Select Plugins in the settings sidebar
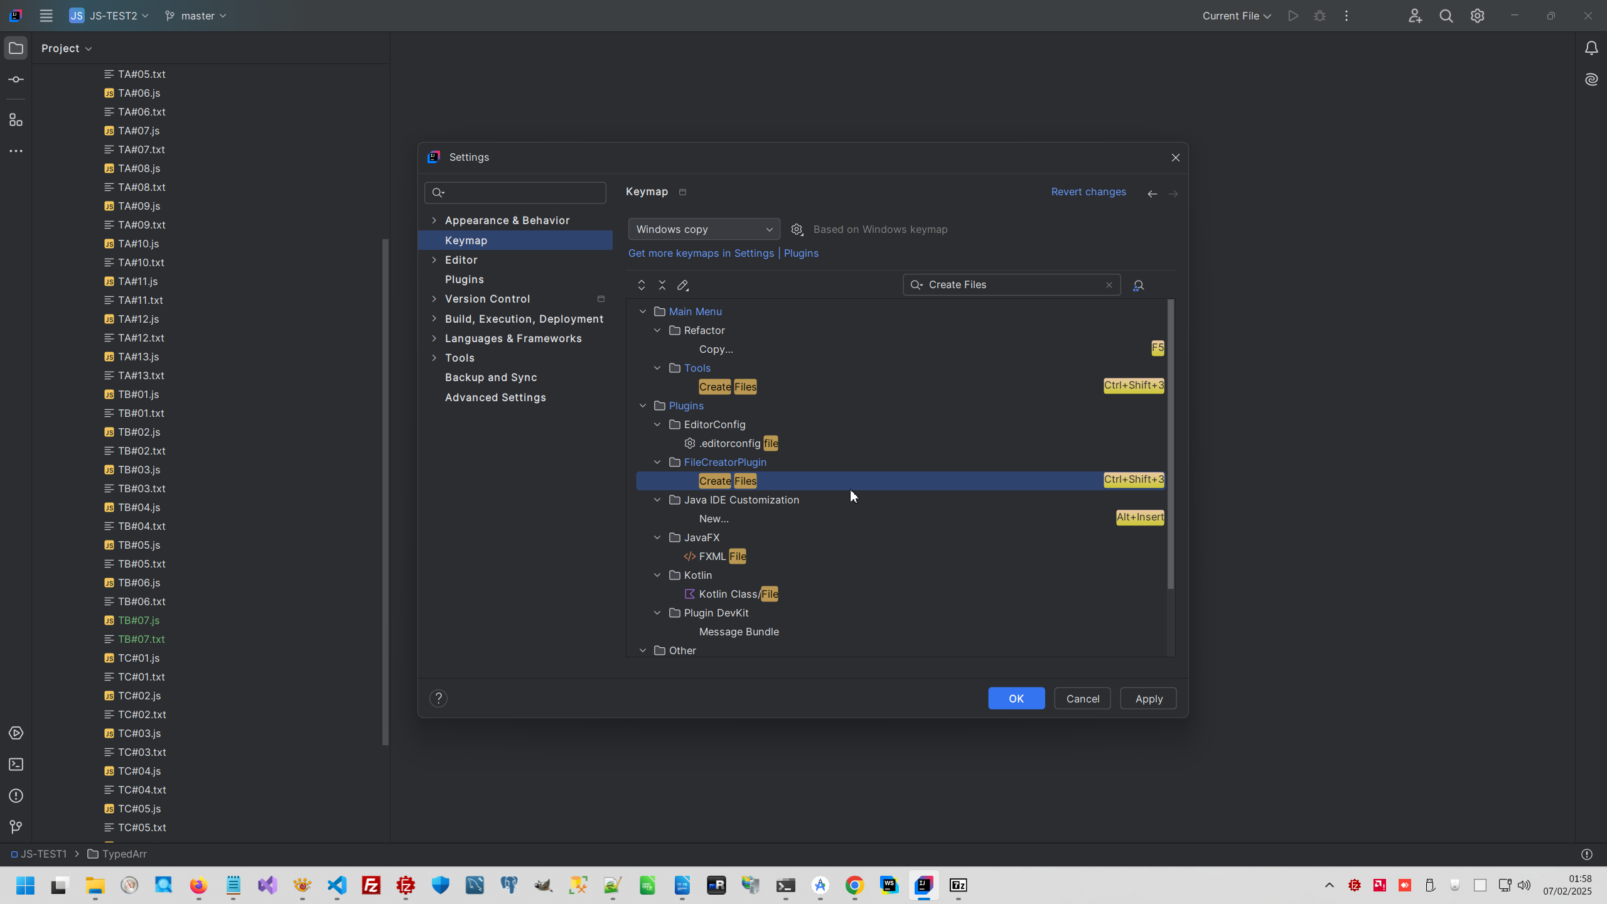This screenshot has height=904, width=1607. 464,279
